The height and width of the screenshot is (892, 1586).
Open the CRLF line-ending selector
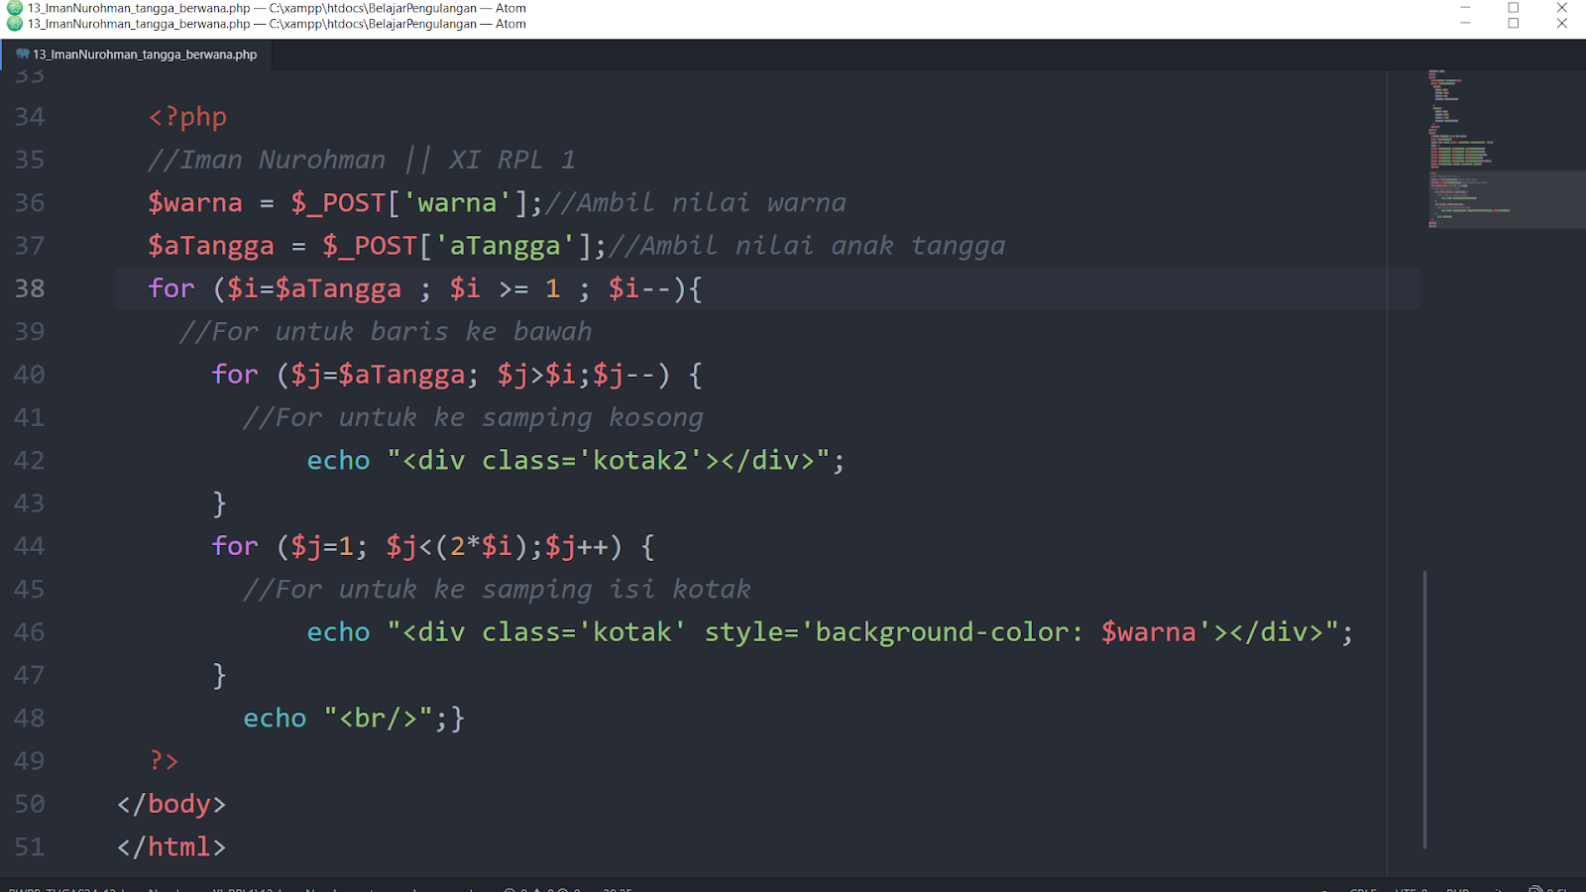1363,889
